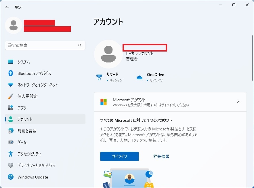Click the large account profile picture
This screenshot has height=188, width=254.
pos(108,54)
